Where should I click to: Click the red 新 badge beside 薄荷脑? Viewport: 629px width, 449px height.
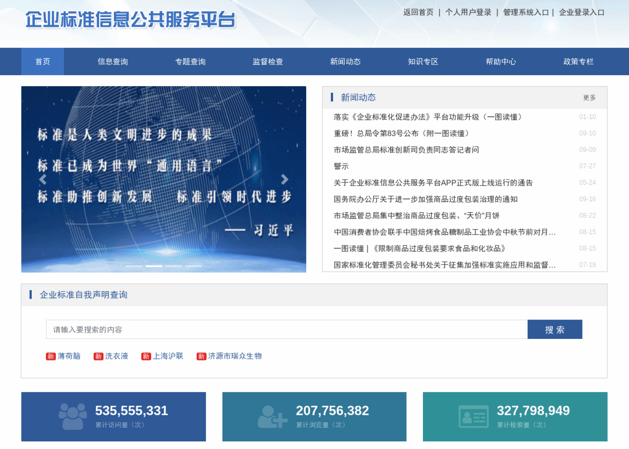pos(51,356)
